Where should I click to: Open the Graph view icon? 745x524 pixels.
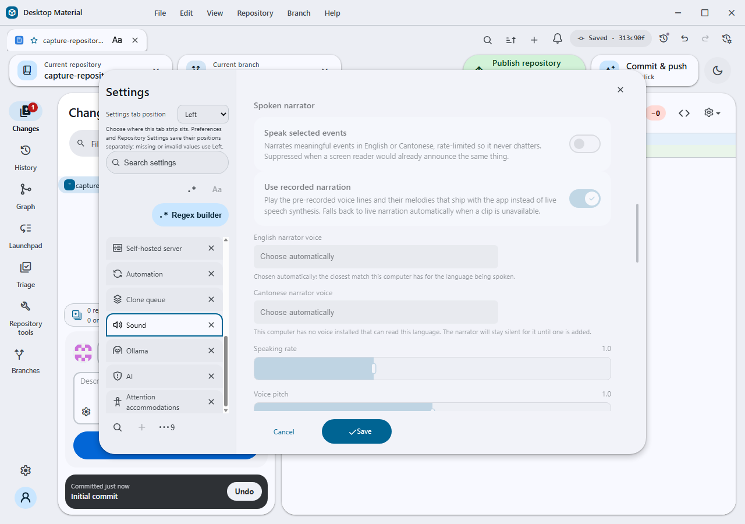26,190
